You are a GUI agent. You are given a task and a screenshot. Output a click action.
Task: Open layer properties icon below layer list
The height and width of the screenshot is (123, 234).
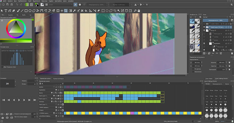click(x=221, y=53)
